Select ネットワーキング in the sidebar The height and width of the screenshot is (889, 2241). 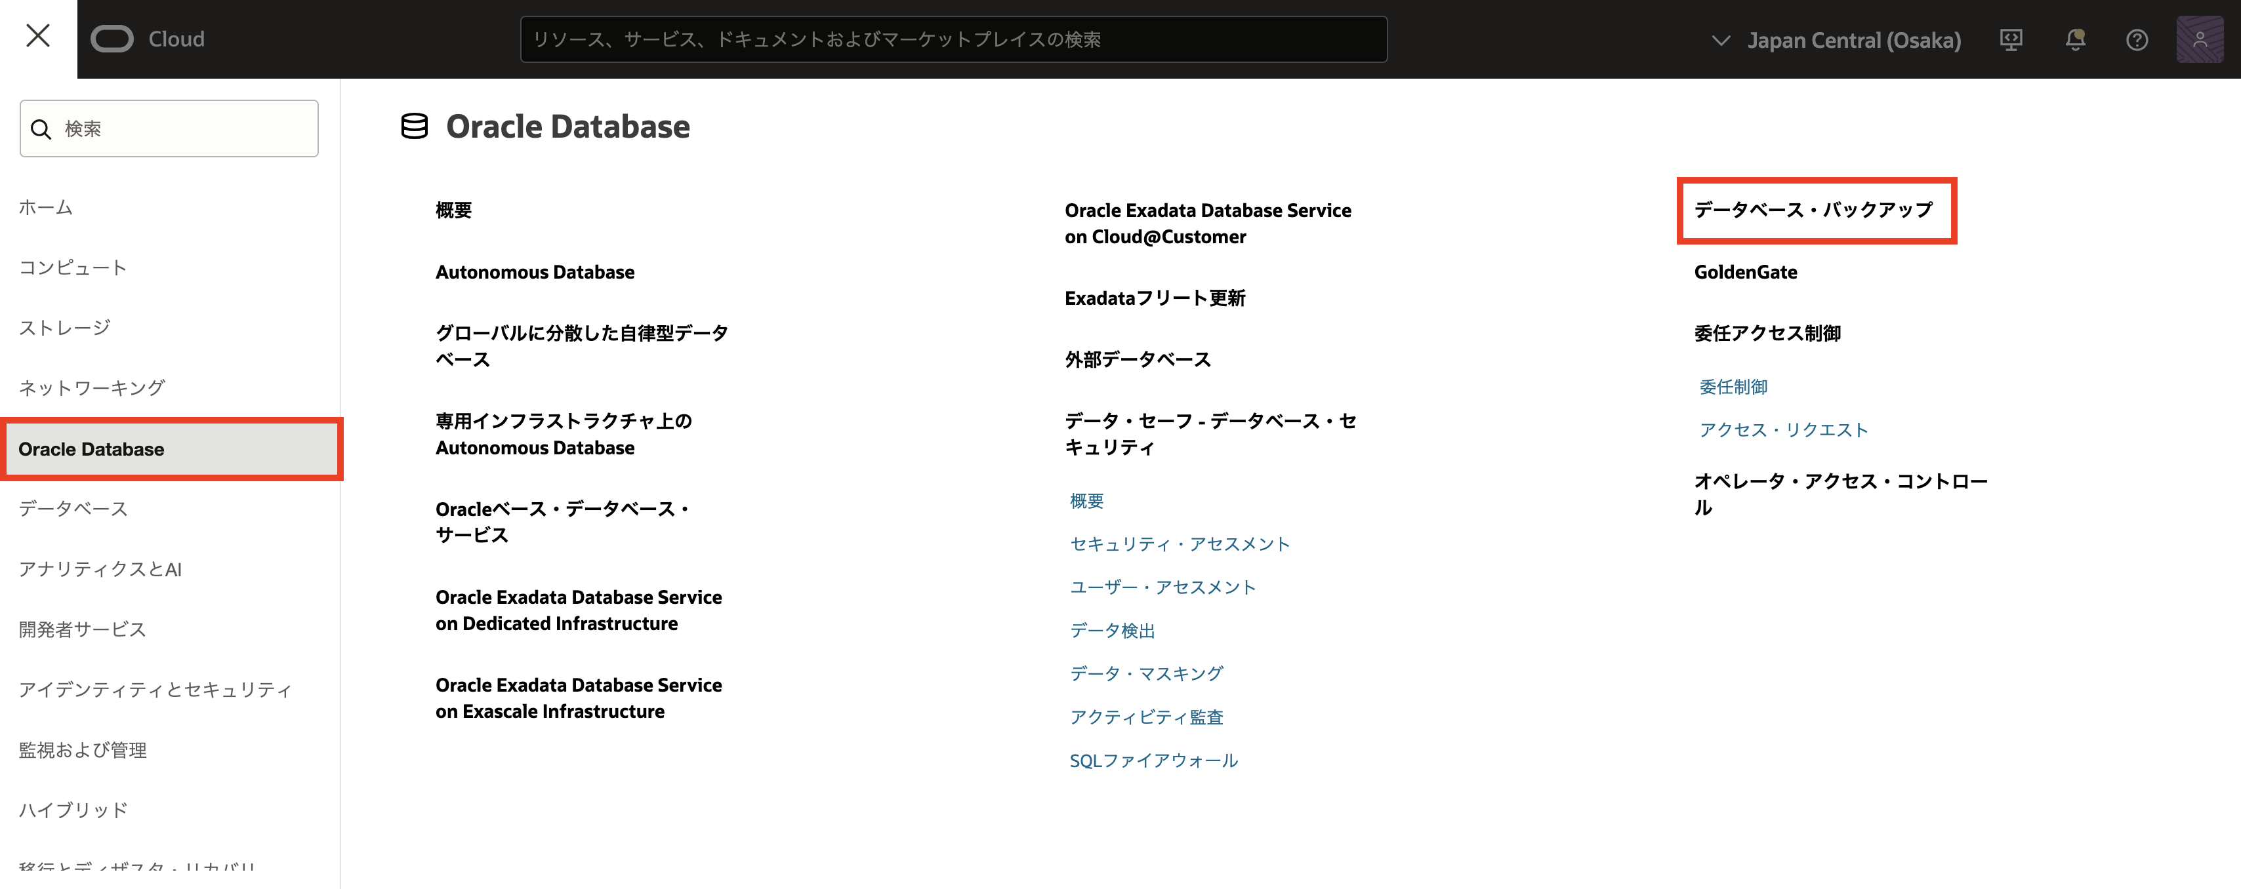click(91, 387)
